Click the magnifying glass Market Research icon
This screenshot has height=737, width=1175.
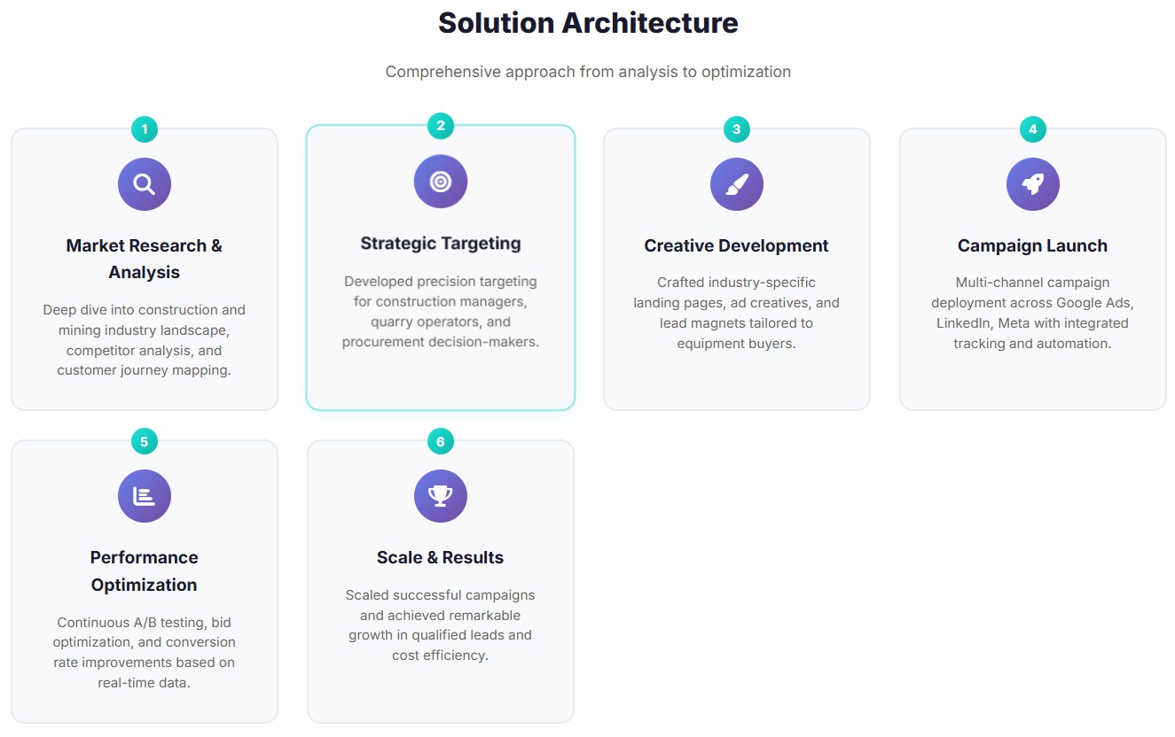[x=145, y=184]
